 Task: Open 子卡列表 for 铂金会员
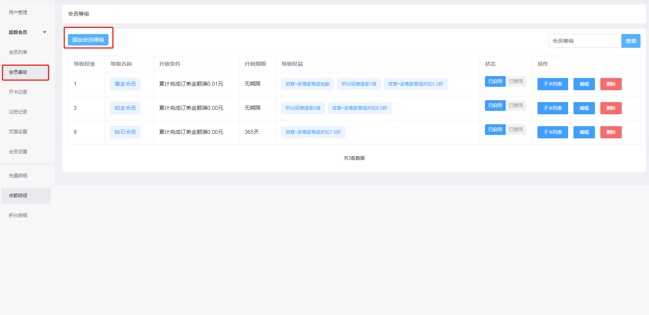[553, 108]
